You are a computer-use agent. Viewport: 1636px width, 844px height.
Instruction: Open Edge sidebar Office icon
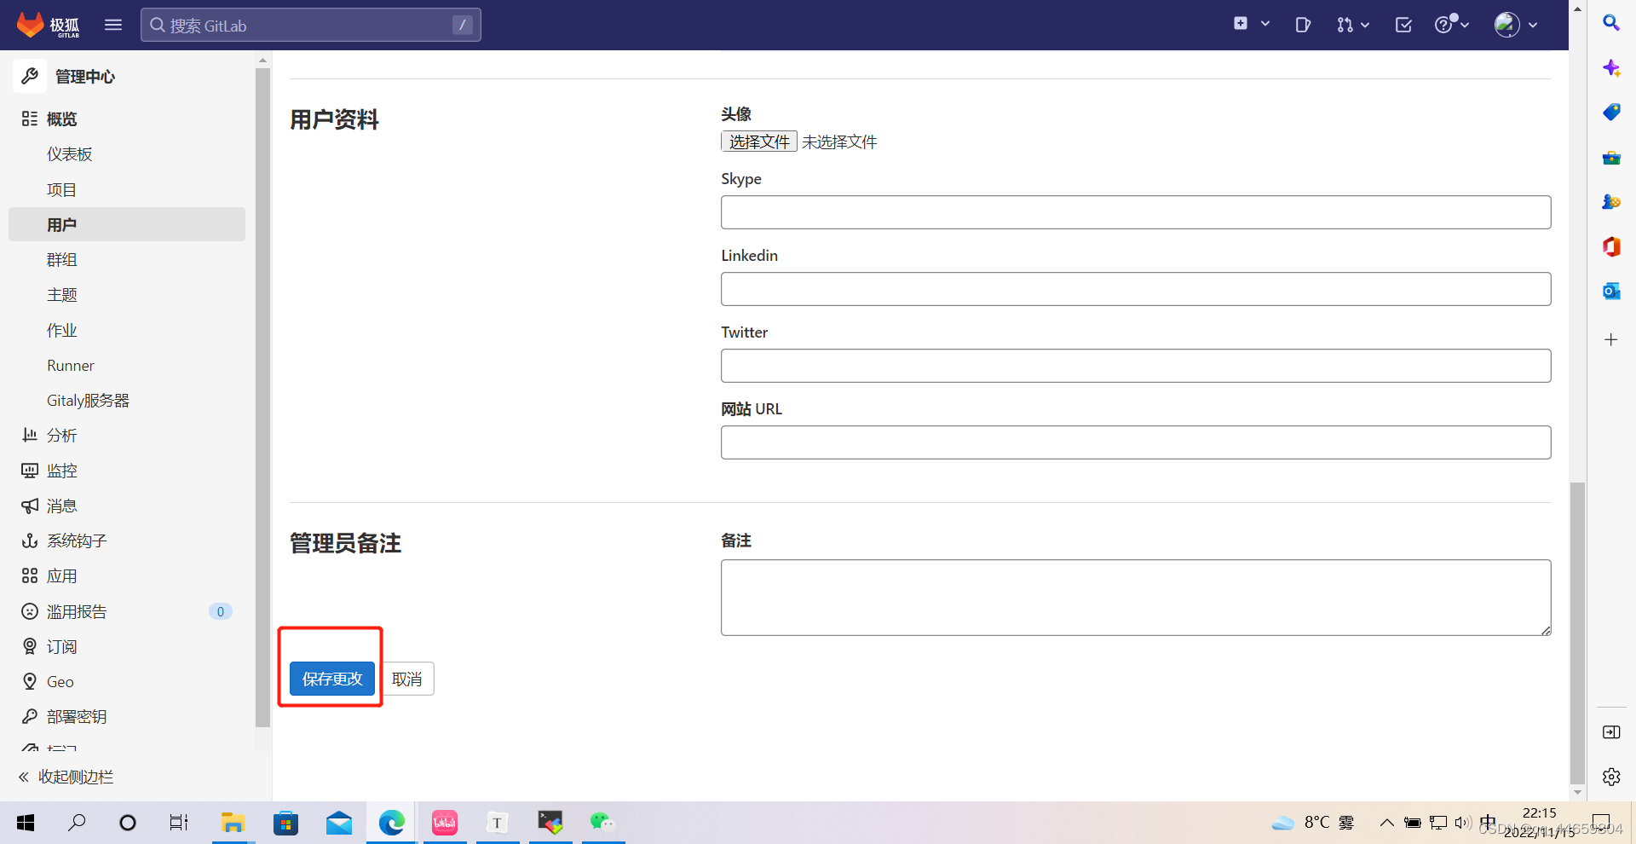(1611, 246)
